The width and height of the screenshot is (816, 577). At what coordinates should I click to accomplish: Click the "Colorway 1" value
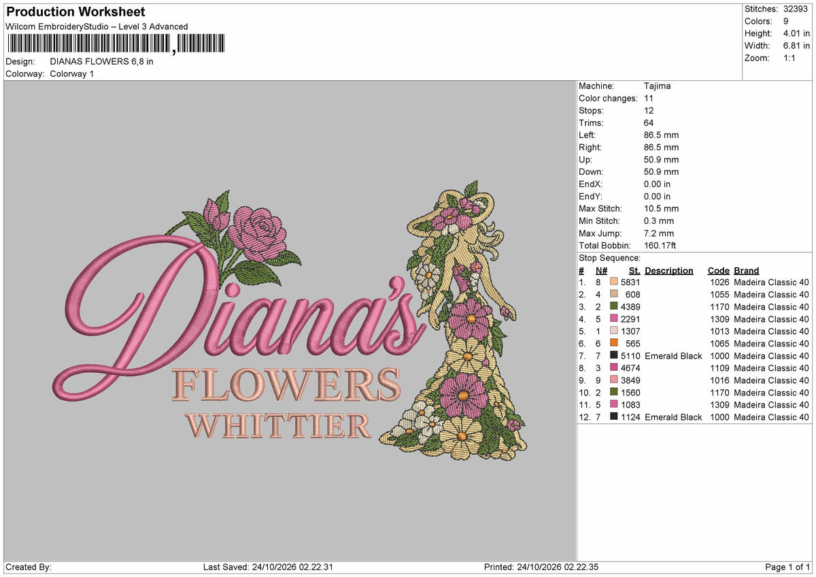pos(72,73)
